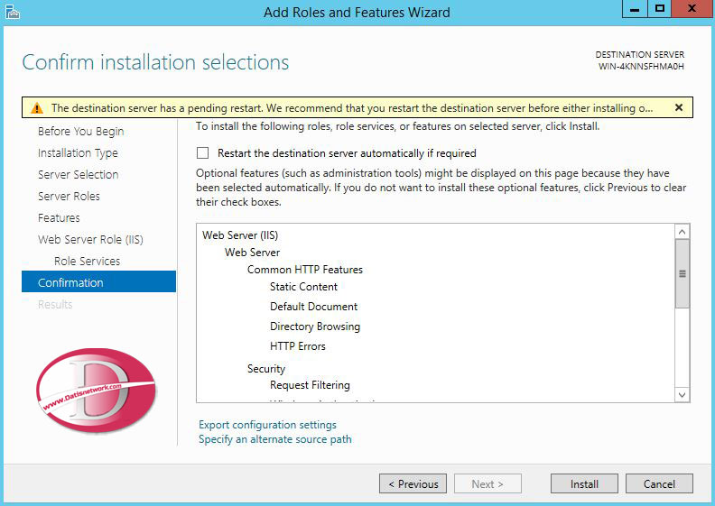Enable automatic restart of destination server checkbox
The image size is (715, 506).
pyautogui.click(x=202, y=153)
